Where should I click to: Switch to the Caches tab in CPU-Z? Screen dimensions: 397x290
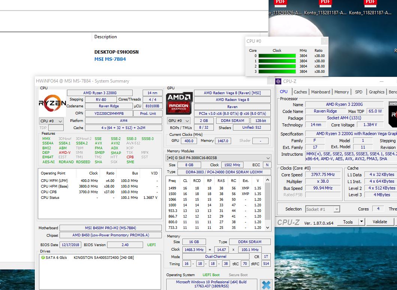(x=300, y=92)
